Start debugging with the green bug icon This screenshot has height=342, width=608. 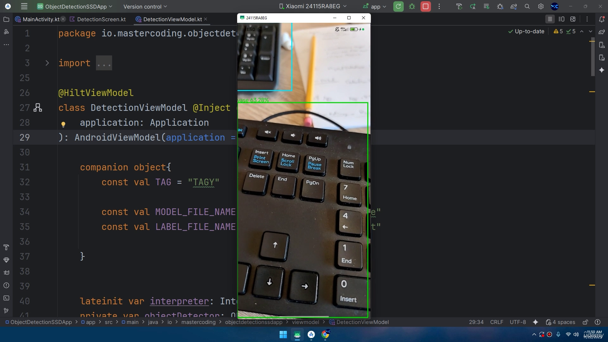[412, 6]
